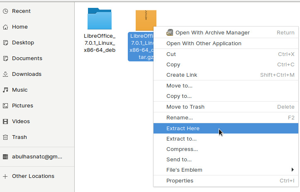Open Other Locations in sidebar
This screenshot has height=192, width=300.
click(33, 176)
